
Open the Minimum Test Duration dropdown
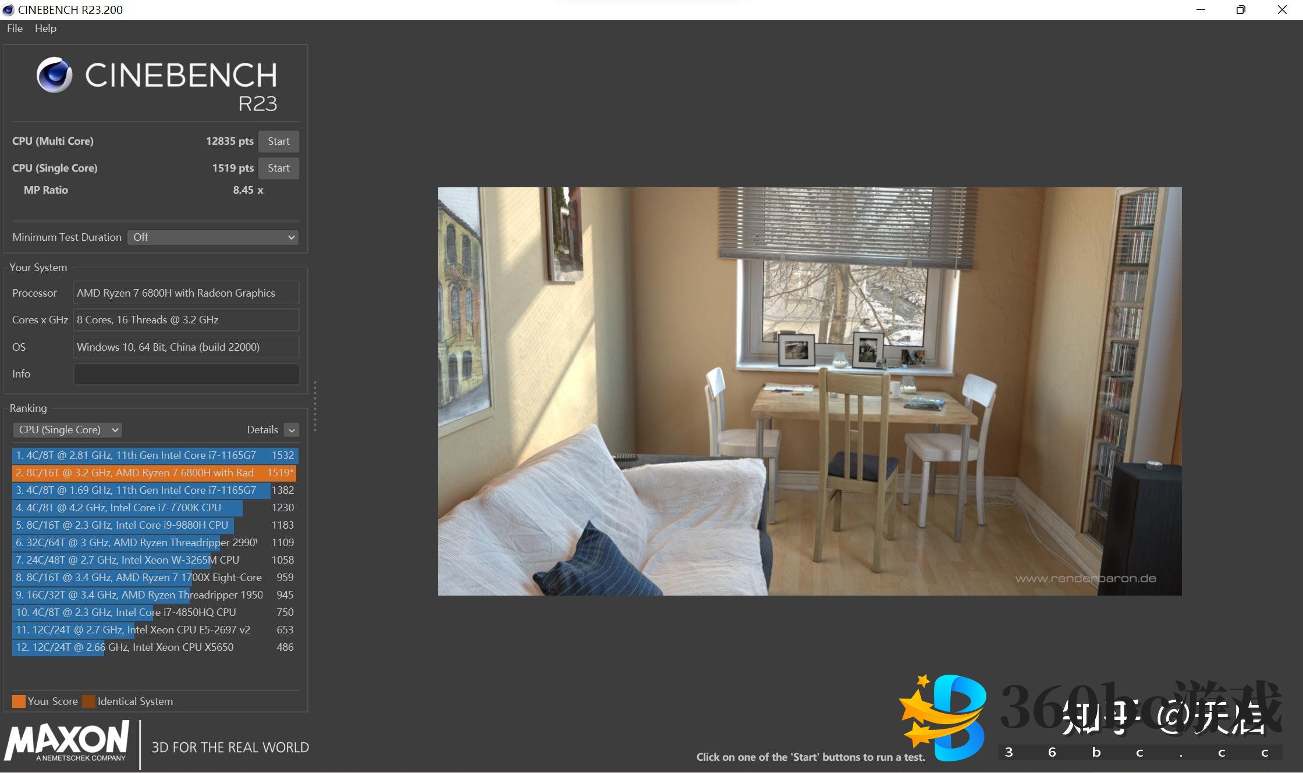pos(212,237)
